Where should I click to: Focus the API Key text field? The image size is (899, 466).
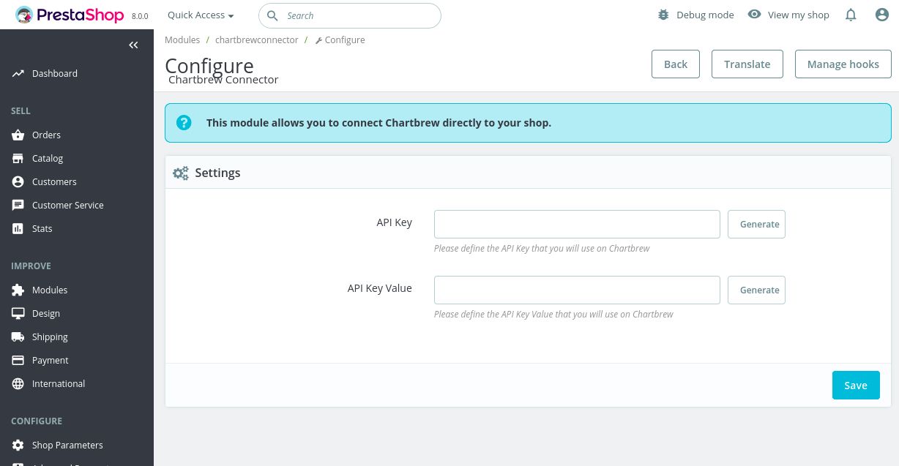coord(577,225)
